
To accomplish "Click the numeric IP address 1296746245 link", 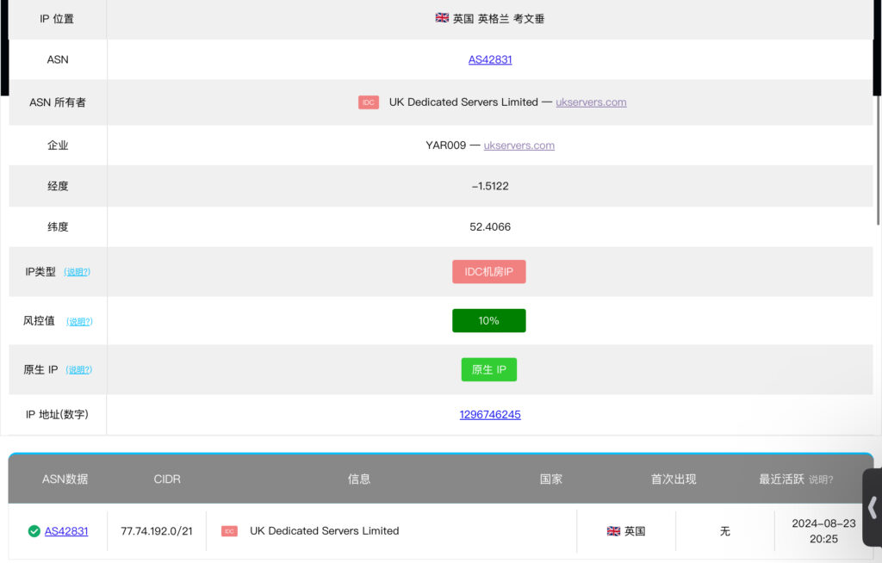I will [490, 414].
